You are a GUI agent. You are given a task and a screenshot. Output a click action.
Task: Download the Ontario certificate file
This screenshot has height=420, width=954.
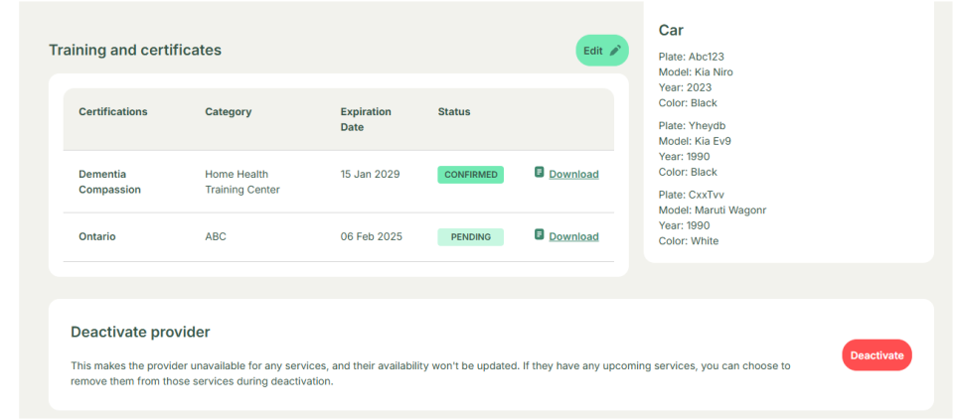(x=573, y=237)
